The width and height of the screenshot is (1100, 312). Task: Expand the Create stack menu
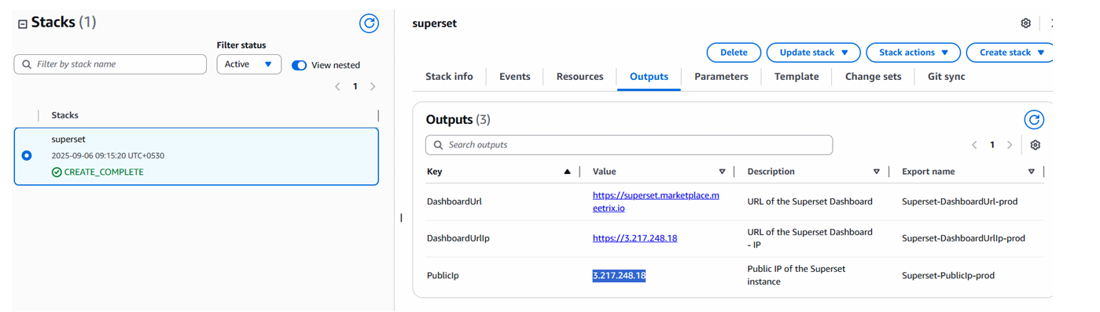click(x=1010, y=53)
